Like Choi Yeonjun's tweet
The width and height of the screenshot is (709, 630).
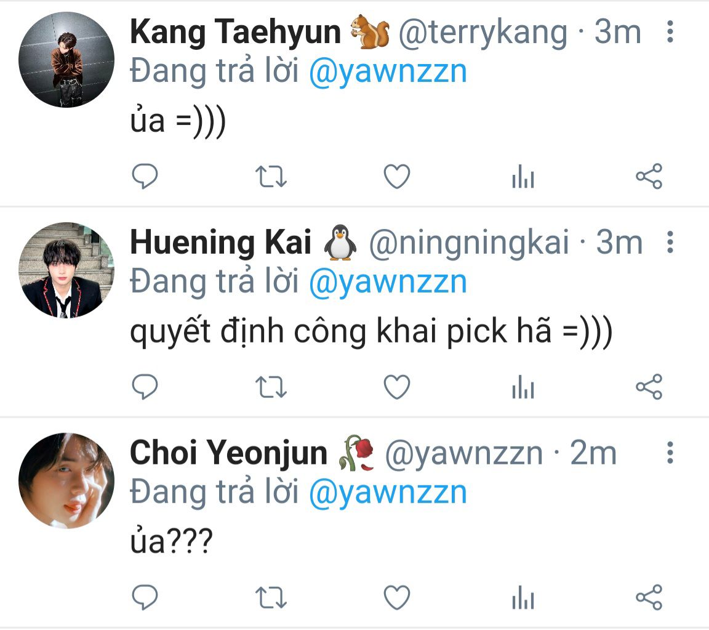tap(397, 597)
